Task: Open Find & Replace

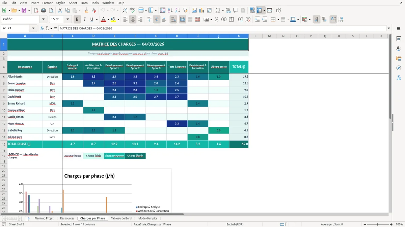Action: tap(125, 10)
